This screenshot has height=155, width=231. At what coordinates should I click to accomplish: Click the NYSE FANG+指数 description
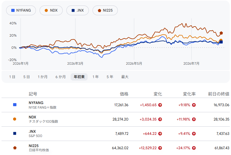click(x=43, y=107)
